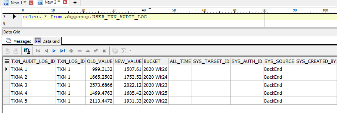
Task: Click the SYS_AUTH_ID column header
Action: 247,61
